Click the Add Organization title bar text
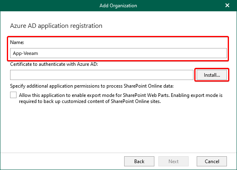The image size is (237, 170). pos(118,6)
